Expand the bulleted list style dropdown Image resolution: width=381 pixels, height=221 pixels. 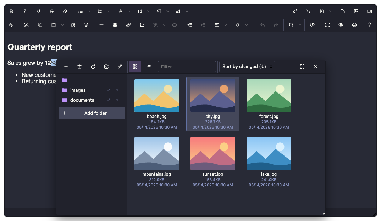click(x=89, y=11)
